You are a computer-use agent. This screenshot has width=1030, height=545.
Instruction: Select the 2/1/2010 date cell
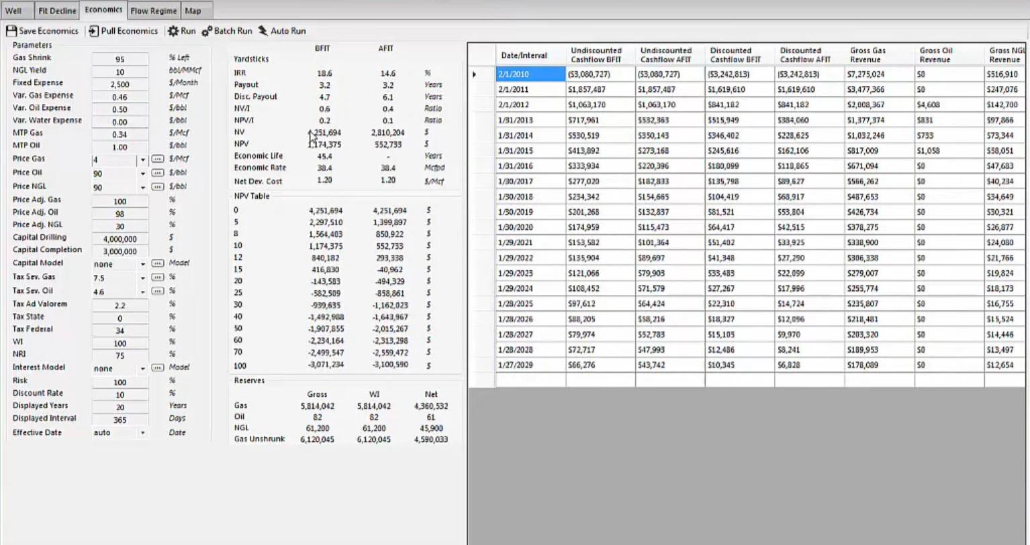click(x=530, y=74)
